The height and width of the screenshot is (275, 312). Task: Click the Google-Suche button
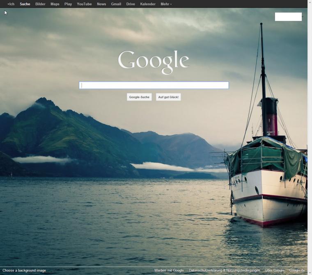pyautogui.click(x=139, y=97)
